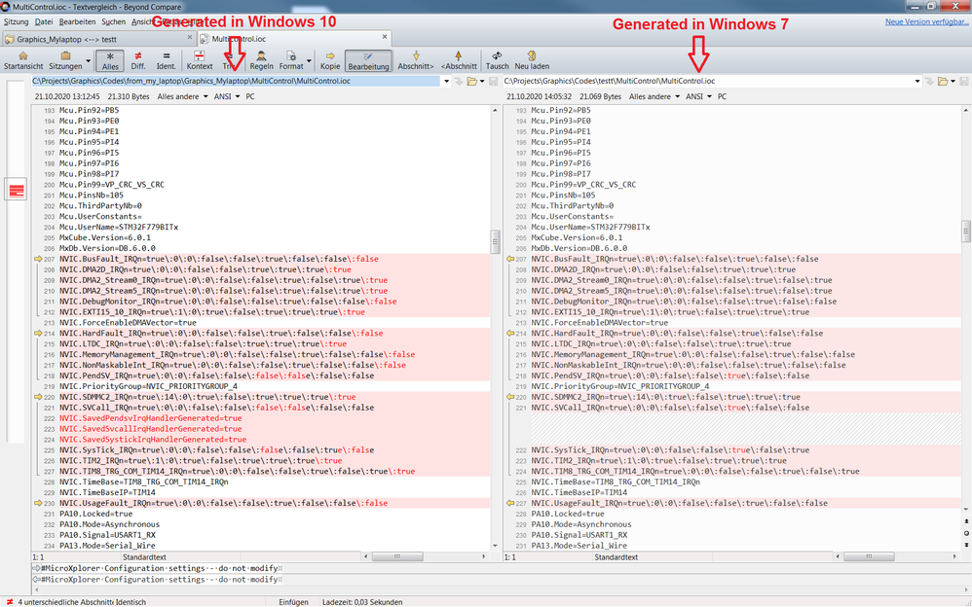This screenshot has height=607, width=972.
Task: Select left line NVIC.SavedPendsvIrqHandlerGenerated=true
Action: click(151, 418)
